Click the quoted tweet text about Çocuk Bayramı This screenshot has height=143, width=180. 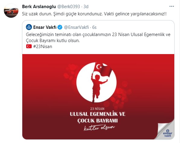[98, 38]
